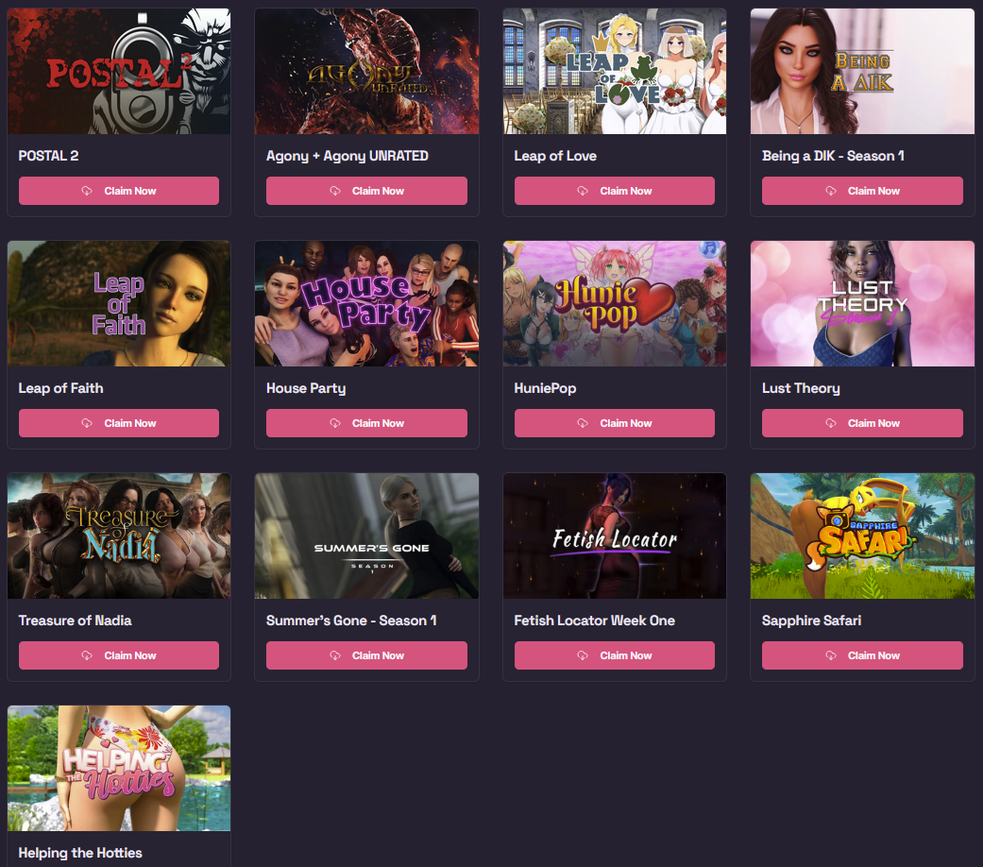The image size is (983, 867).
Task: Click the cloud download icon under POSTAL 2
Action: pyautogui.click(x=87, y=191)
